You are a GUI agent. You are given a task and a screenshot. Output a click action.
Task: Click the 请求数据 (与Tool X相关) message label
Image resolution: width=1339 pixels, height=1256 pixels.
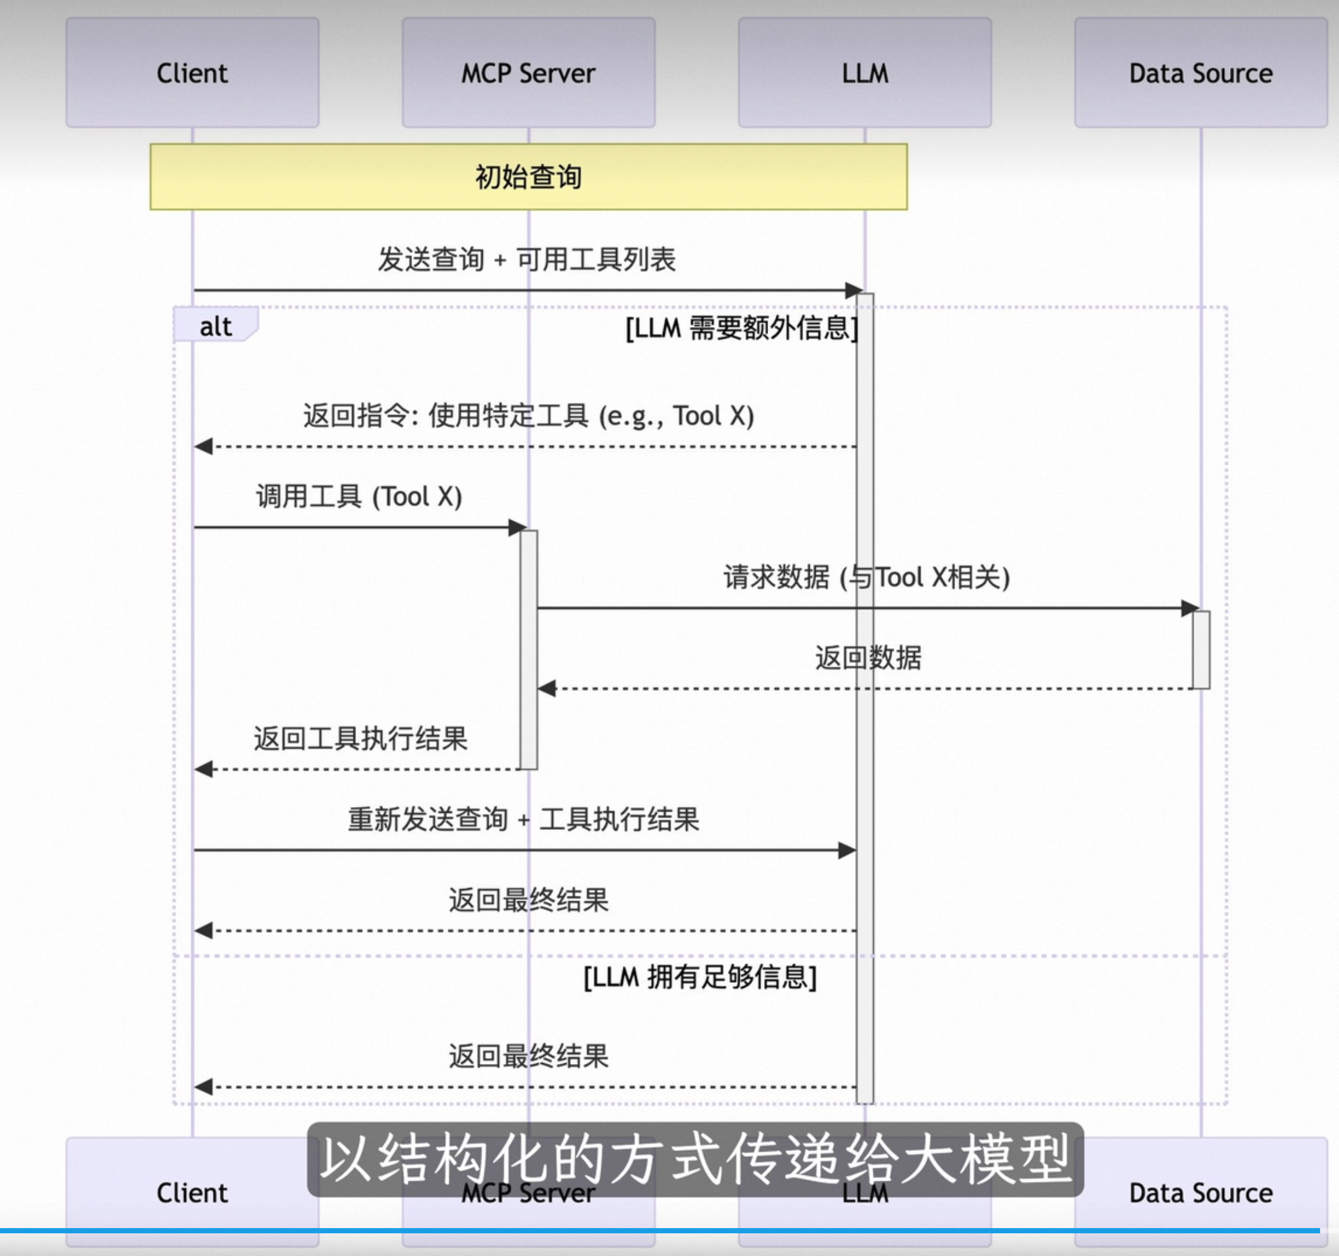pos(867,577)
